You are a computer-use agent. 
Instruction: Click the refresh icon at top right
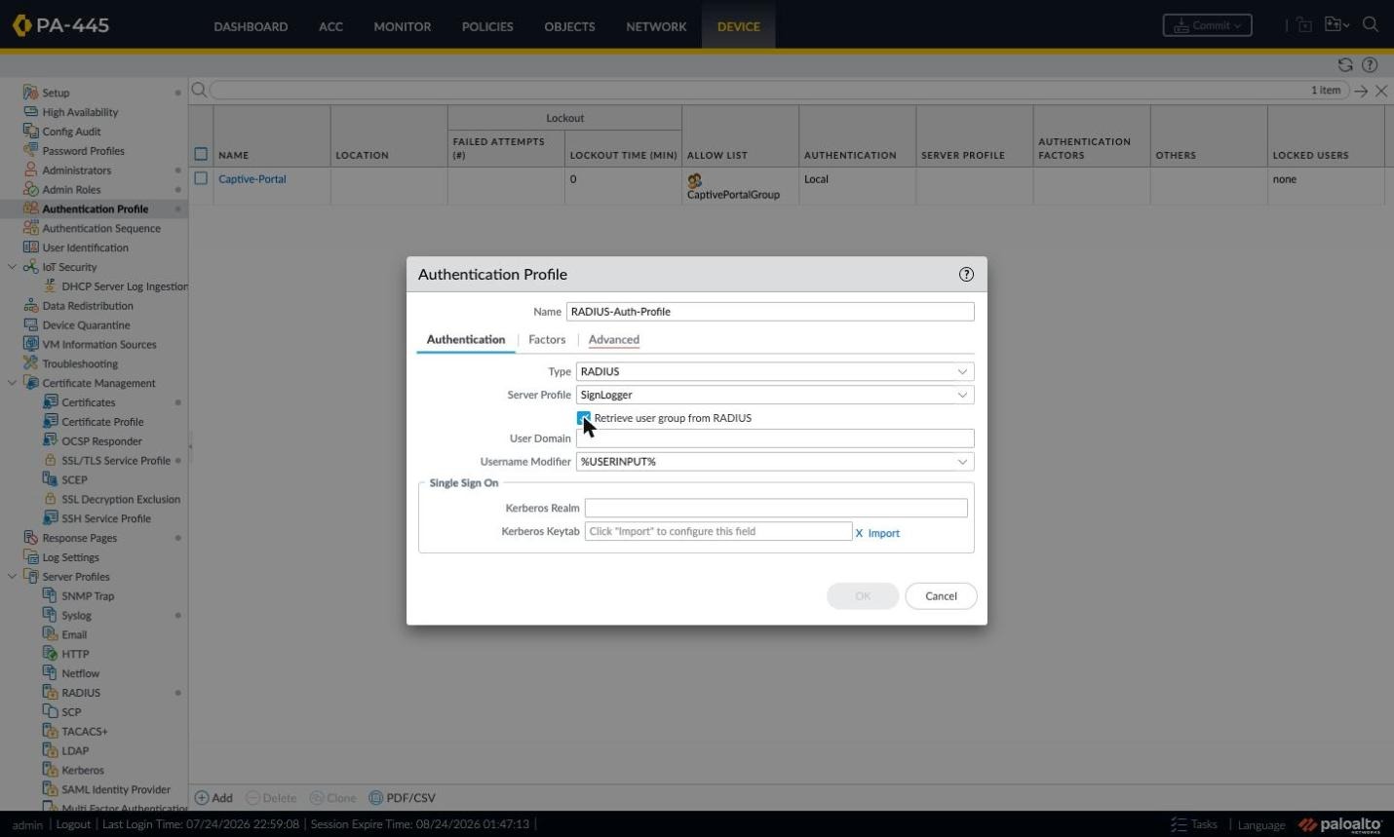(x=1345, y=65)
